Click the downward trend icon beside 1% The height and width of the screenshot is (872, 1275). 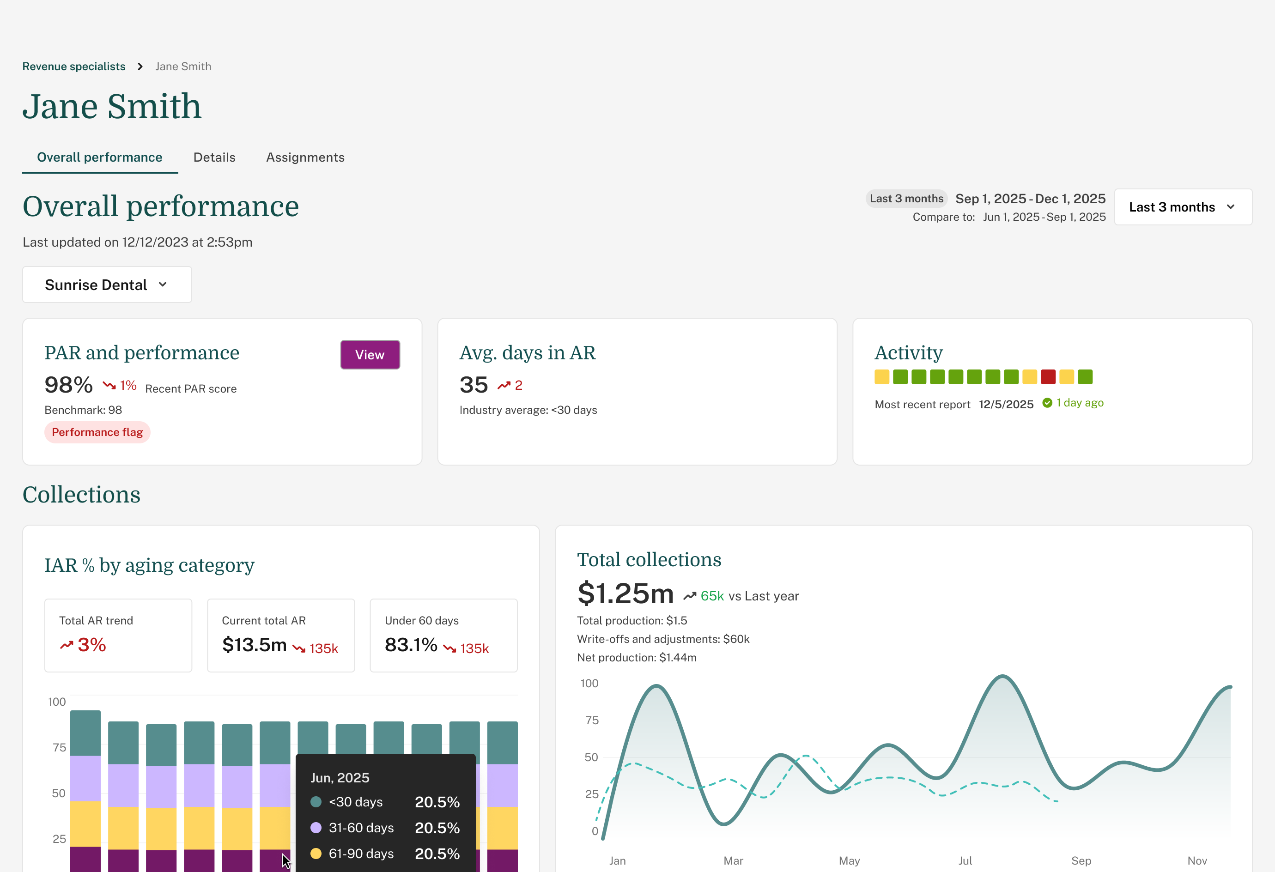[x=109, y=386]
